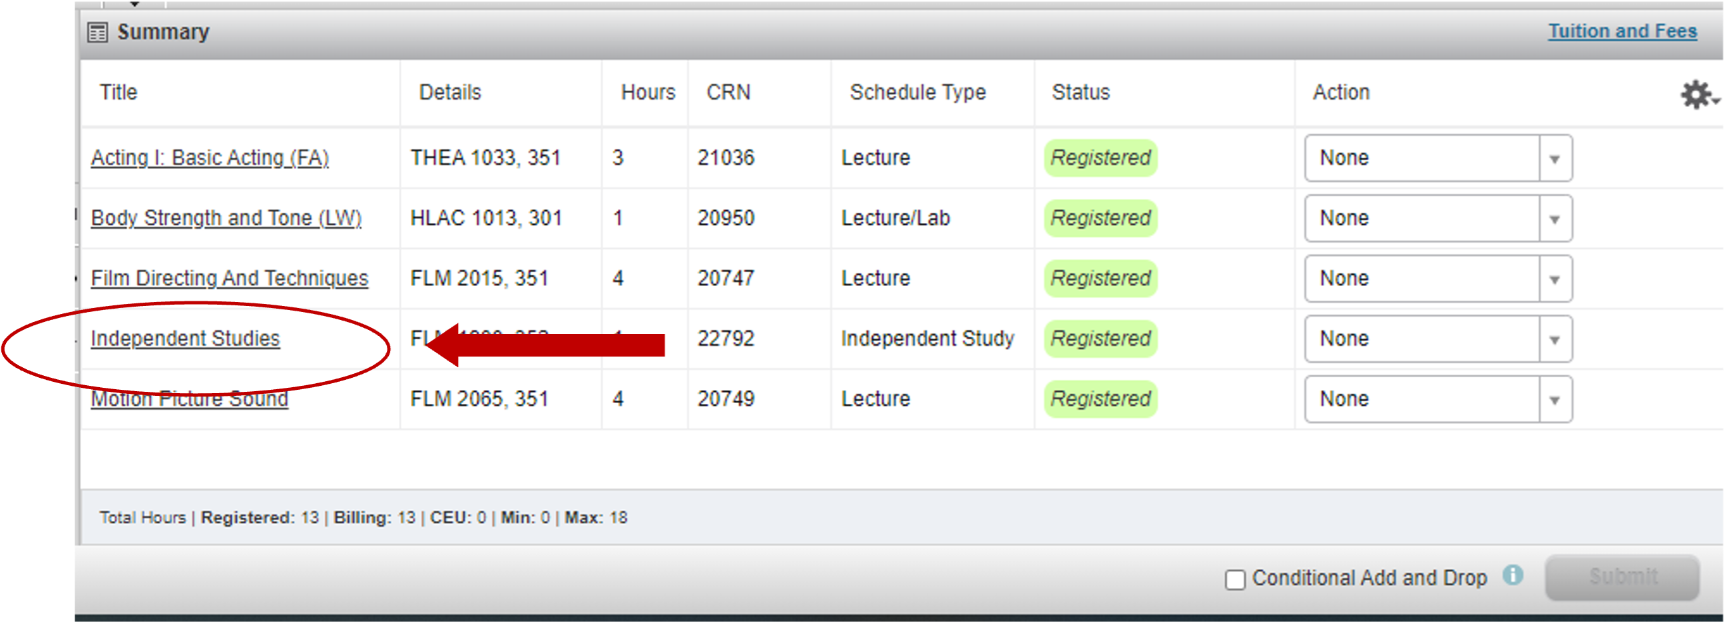Viewport: 1727px width, 622px height.
Task: Open Action dropdown for Independent Studies
Action: click(x=1437, y=339)
